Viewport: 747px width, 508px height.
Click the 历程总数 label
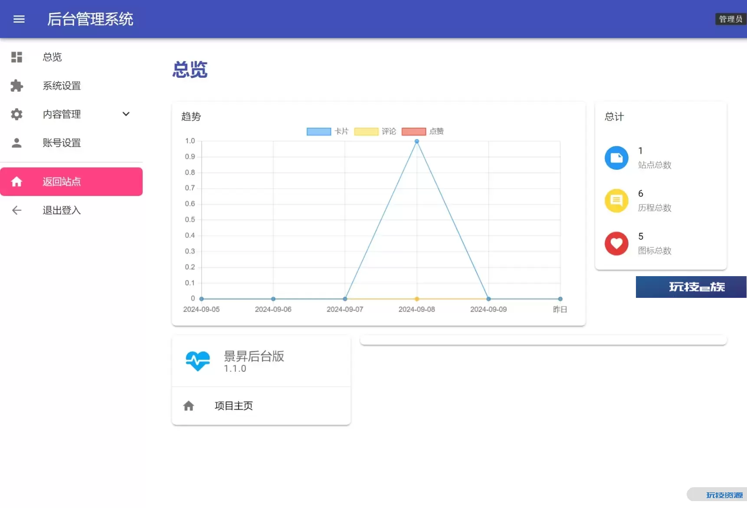point(655,208)
